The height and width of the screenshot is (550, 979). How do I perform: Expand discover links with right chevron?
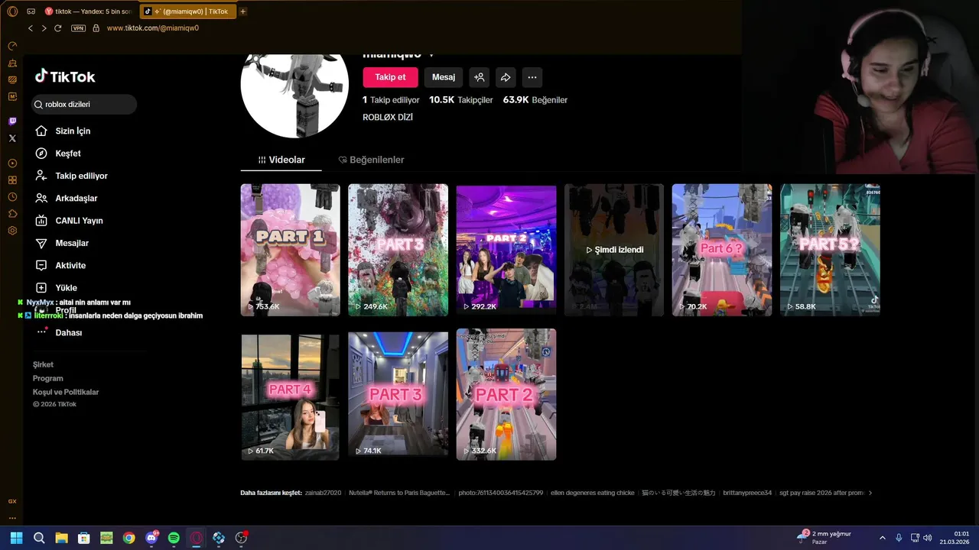(870, 493)
